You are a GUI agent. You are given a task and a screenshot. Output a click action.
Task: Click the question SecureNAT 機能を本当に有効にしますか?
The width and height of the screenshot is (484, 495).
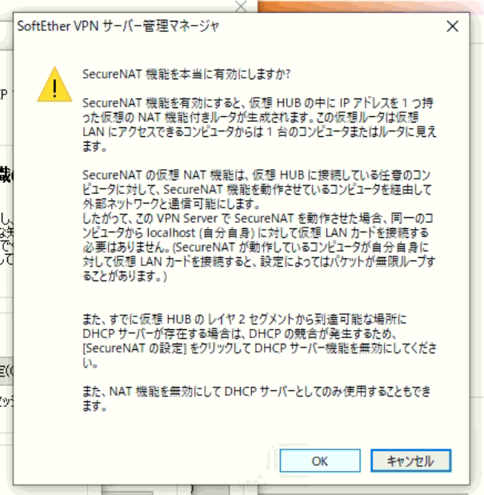point(186,74)
